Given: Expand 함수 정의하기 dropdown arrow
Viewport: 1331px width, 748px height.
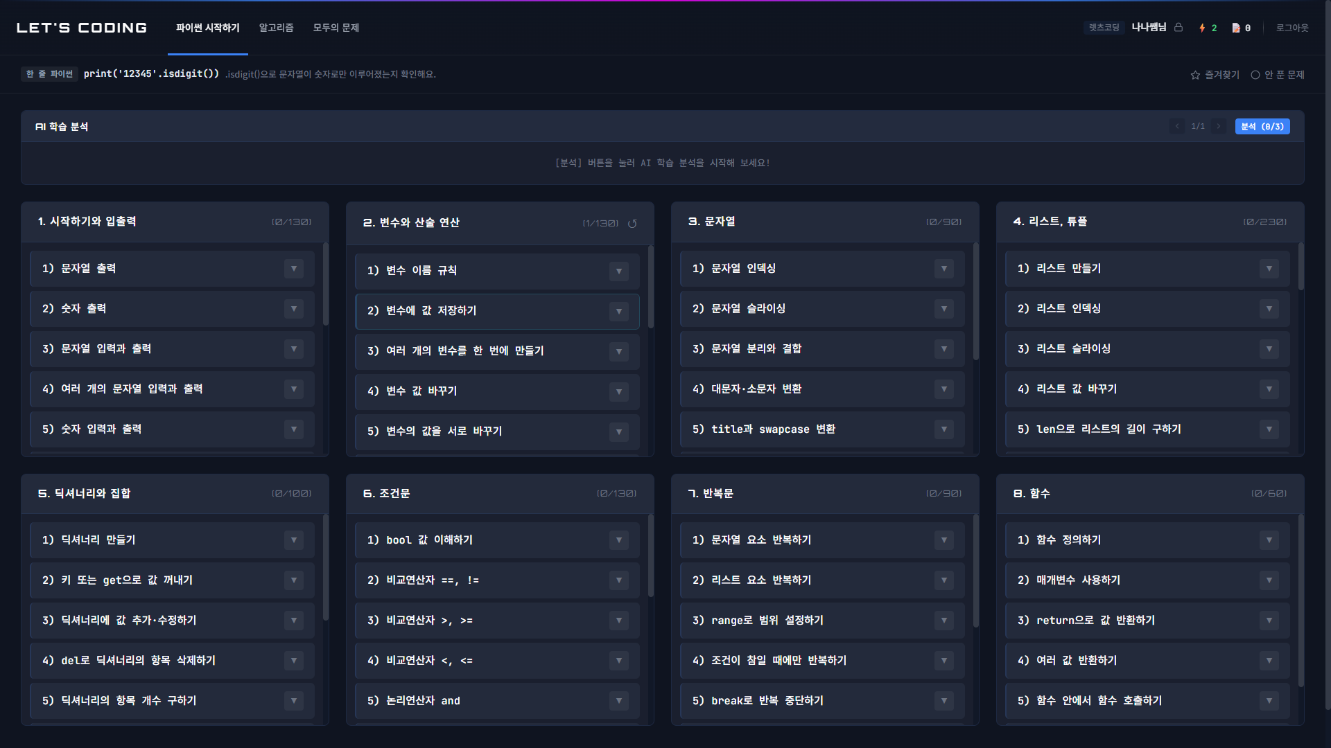Looking at the screenshot, I should [x=1269, y=540].
